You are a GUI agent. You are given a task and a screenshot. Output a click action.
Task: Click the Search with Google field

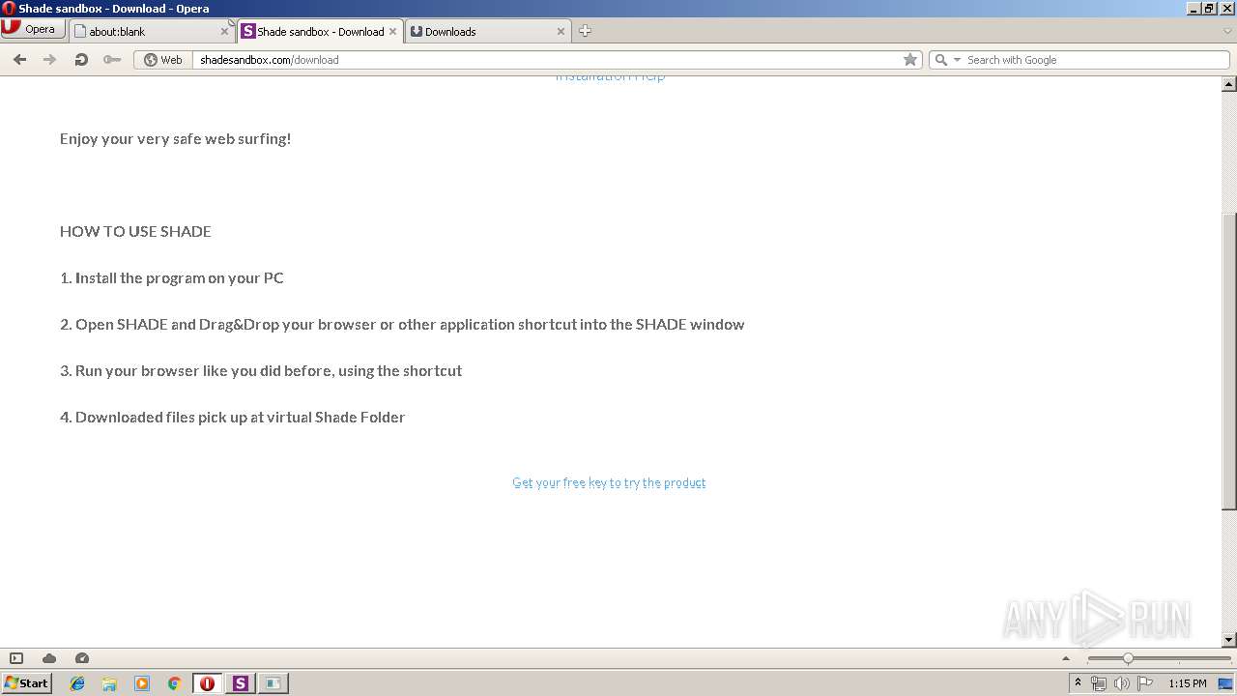pyautogui.click(x=1096, y=59)
